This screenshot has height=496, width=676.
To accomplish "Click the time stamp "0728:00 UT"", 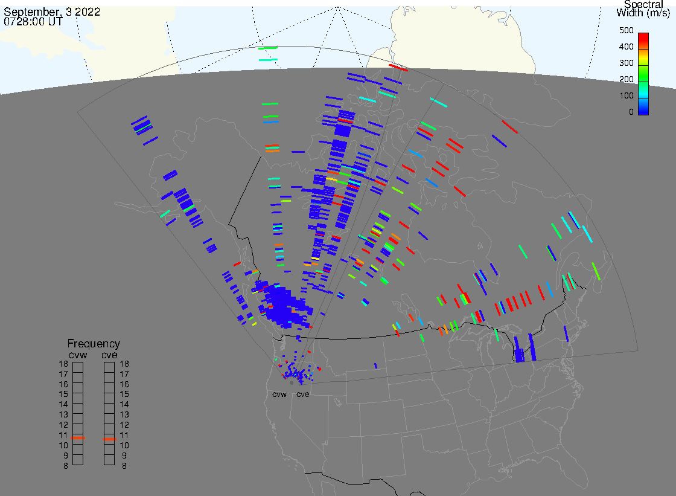I will [33, 21].
